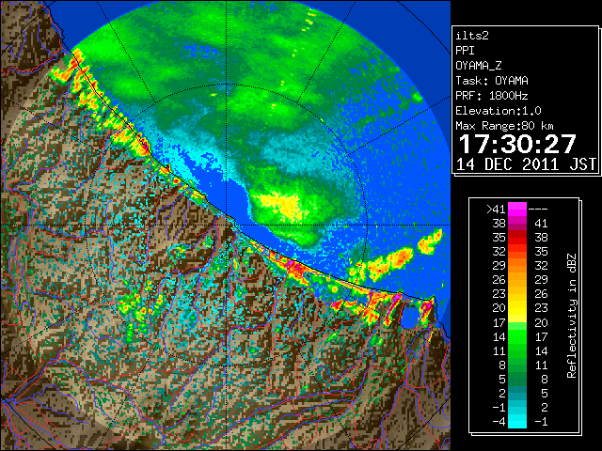Click the light green 17 to 20 dBZ swatch
This screenshot has width=602, height=451.
point(517,322)
